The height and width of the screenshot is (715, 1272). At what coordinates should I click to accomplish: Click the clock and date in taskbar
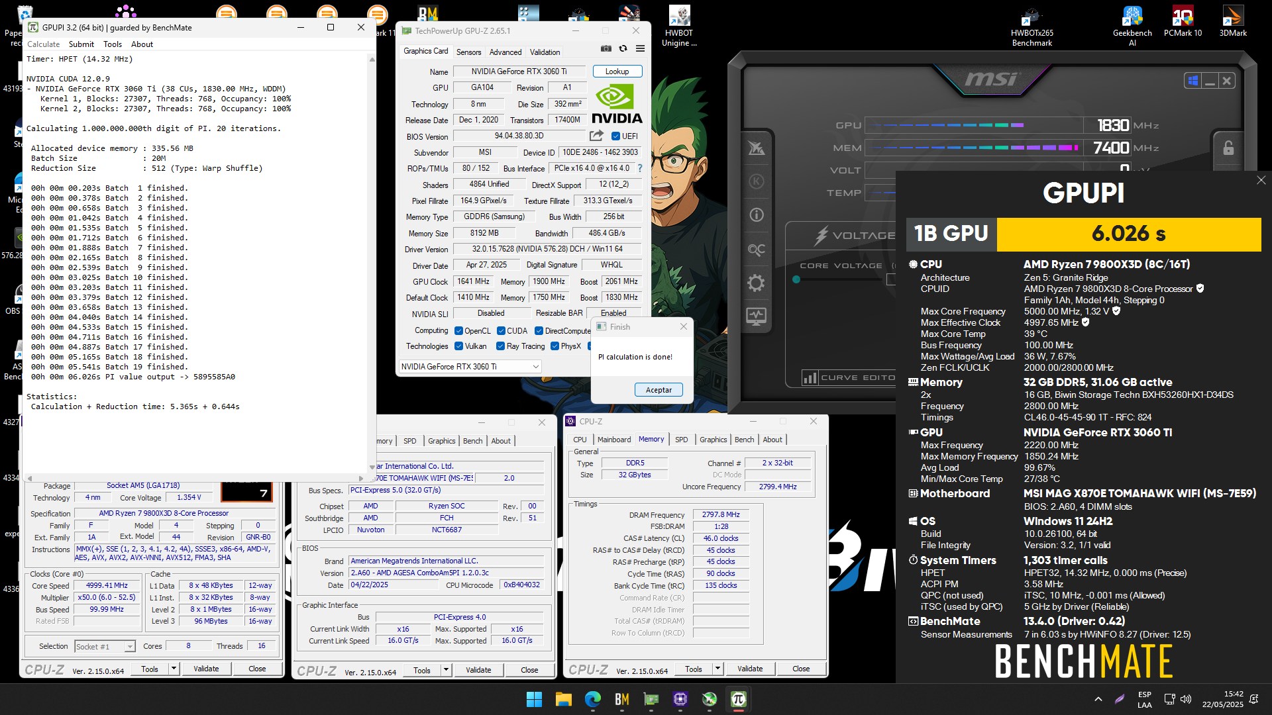click(1224, 699)
